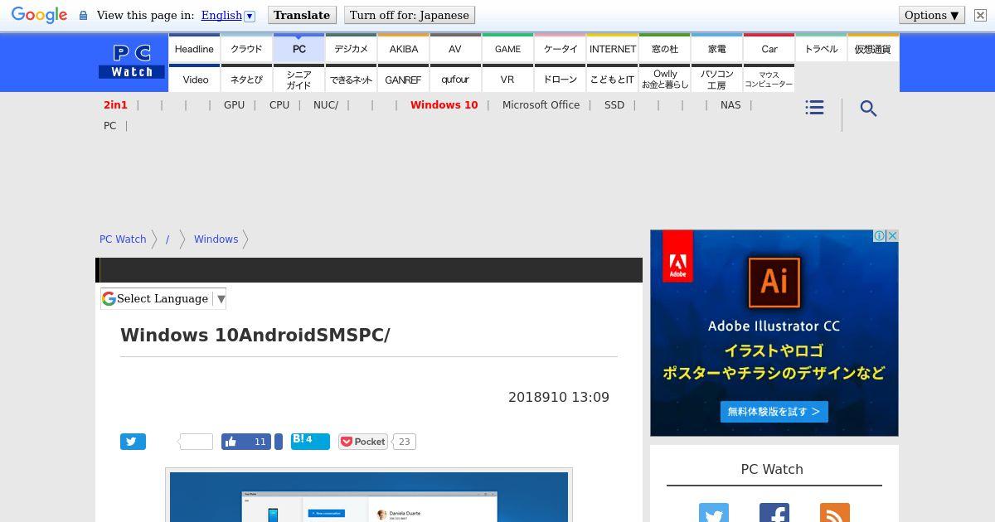Close the Adobe ad with the X icon
995x522 pixels.
point(892,236)
